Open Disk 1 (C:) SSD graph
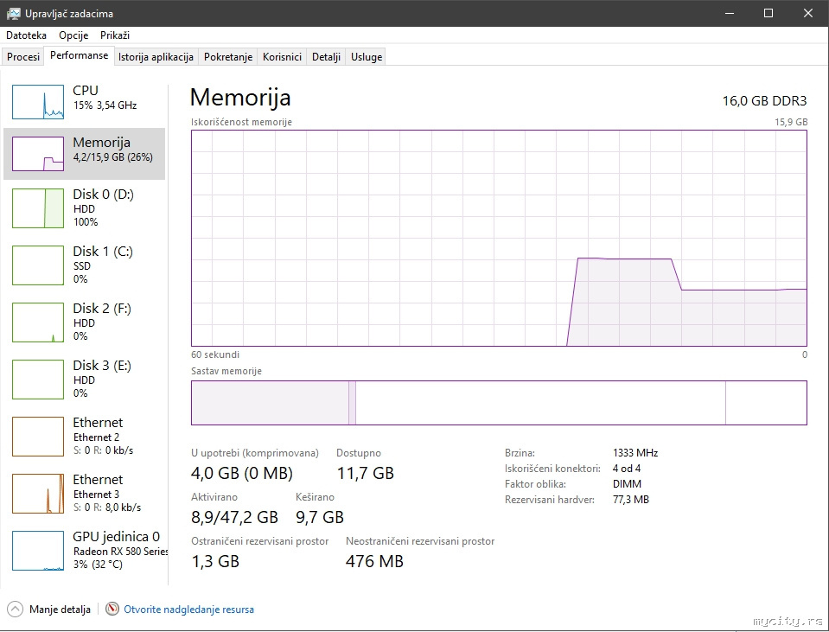This screenshot has height=632, width=829. click(x=38, y=265)
